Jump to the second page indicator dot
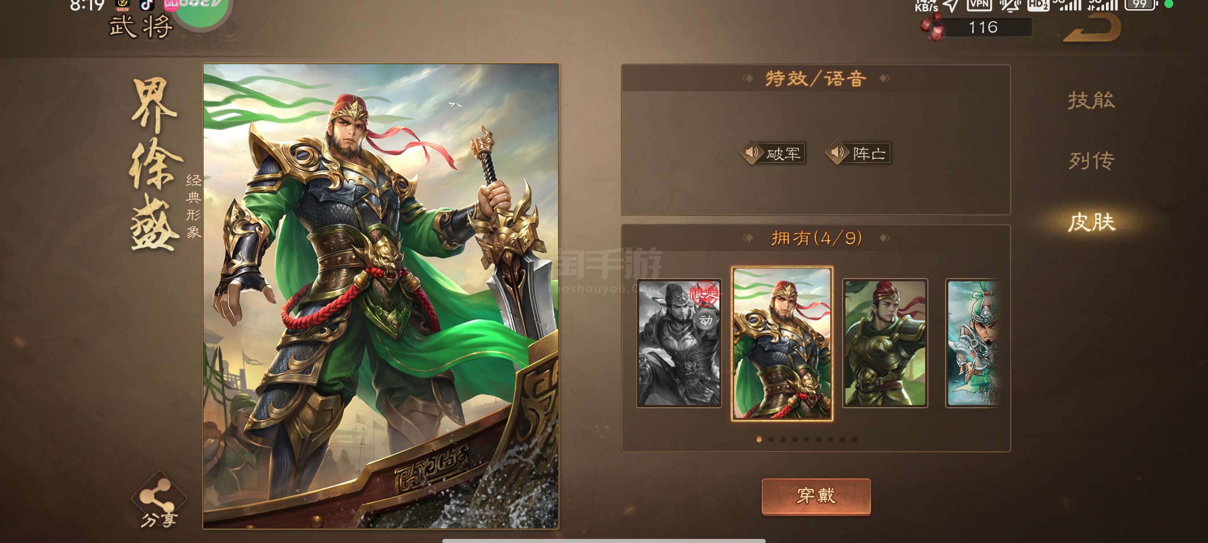Viewport: 1208px width, 543px height. coord(771,439)
